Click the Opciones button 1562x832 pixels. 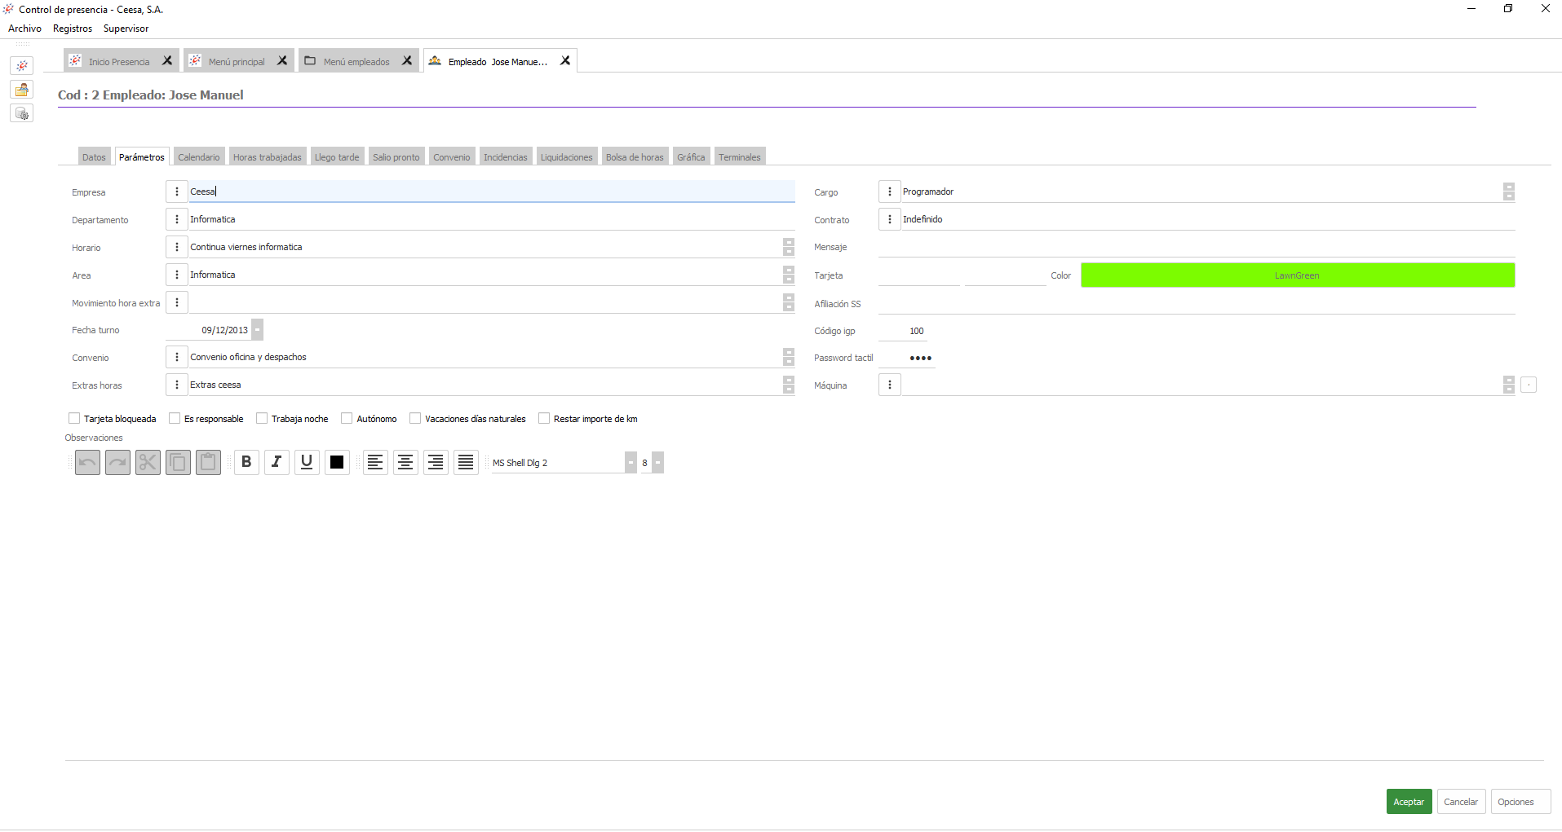point(1520,802)
